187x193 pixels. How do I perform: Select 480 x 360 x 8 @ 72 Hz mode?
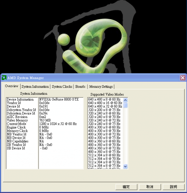104,148
